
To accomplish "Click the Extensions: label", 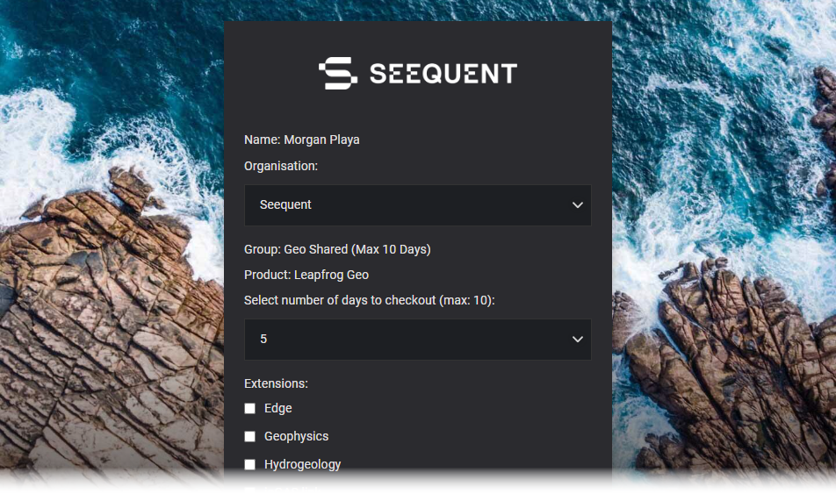I will [276, 383].
